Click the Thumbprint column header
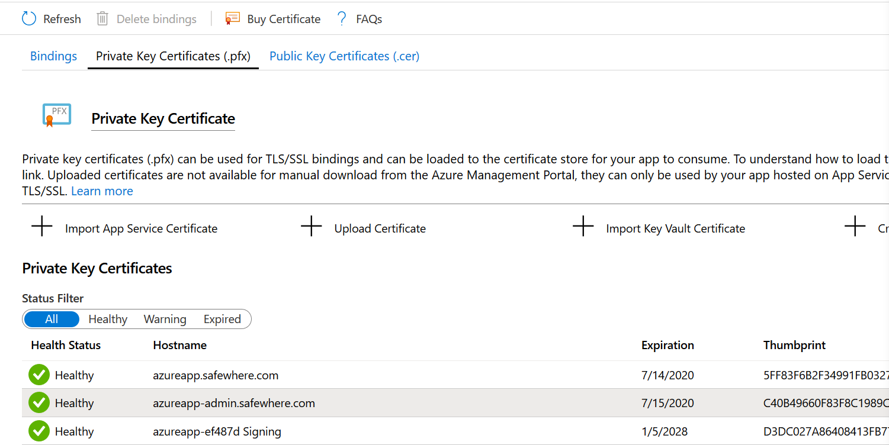This screenshot has height=445, width=889. click(794, 345)
